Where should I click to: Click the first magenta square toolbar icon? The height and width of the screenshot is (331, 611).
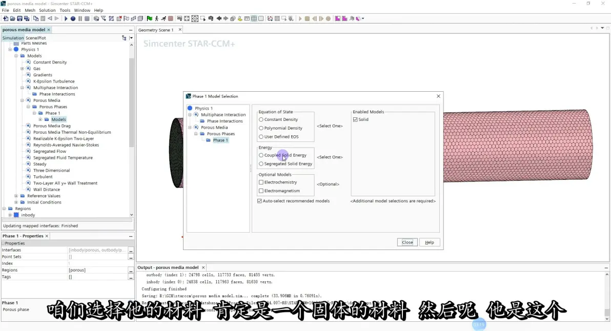pyautogui.click(x=338, y=18)
